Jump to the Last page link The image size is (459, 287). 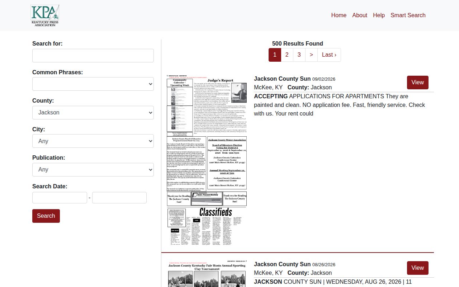coord(329,55)
